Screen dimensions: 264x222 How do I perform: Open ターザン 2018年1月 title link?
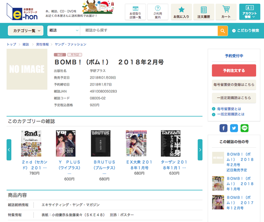[174, 165]
